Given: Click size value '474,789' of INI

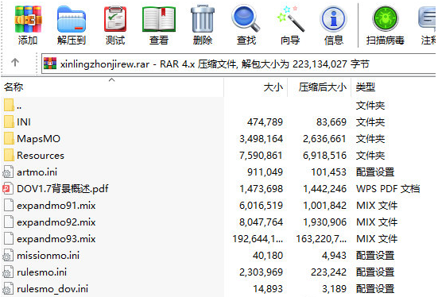Looking at the screenshot, I should point(265,122).
